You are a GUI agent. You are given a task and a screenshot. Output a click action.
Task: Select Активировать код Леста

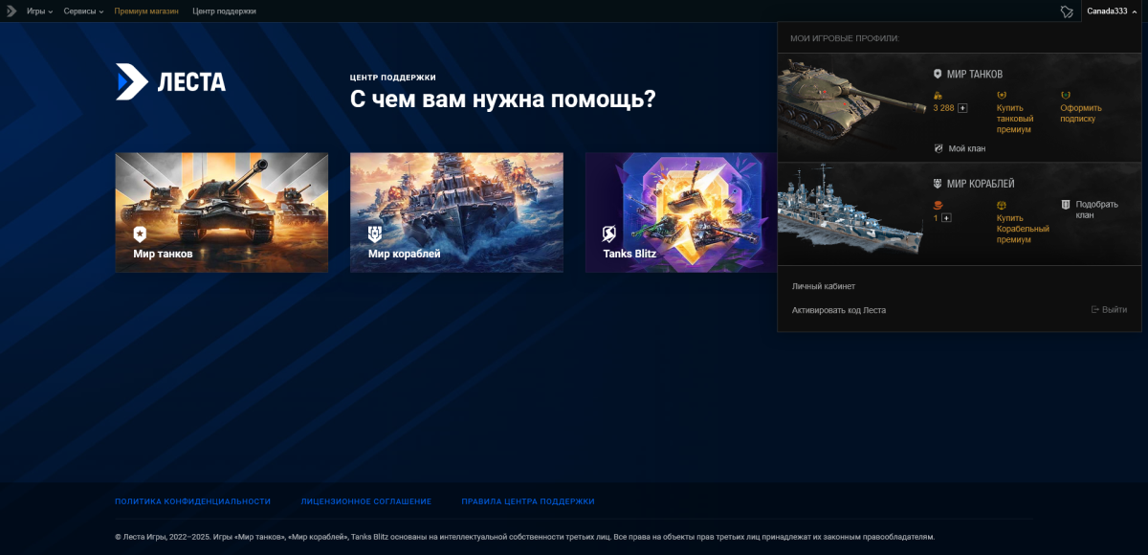point(839,310)
